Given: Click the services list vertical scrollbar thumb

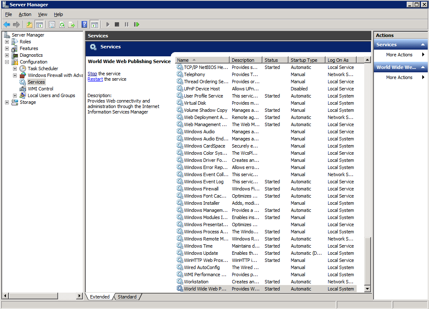Looking at the screenshot, I should (368, 261).
